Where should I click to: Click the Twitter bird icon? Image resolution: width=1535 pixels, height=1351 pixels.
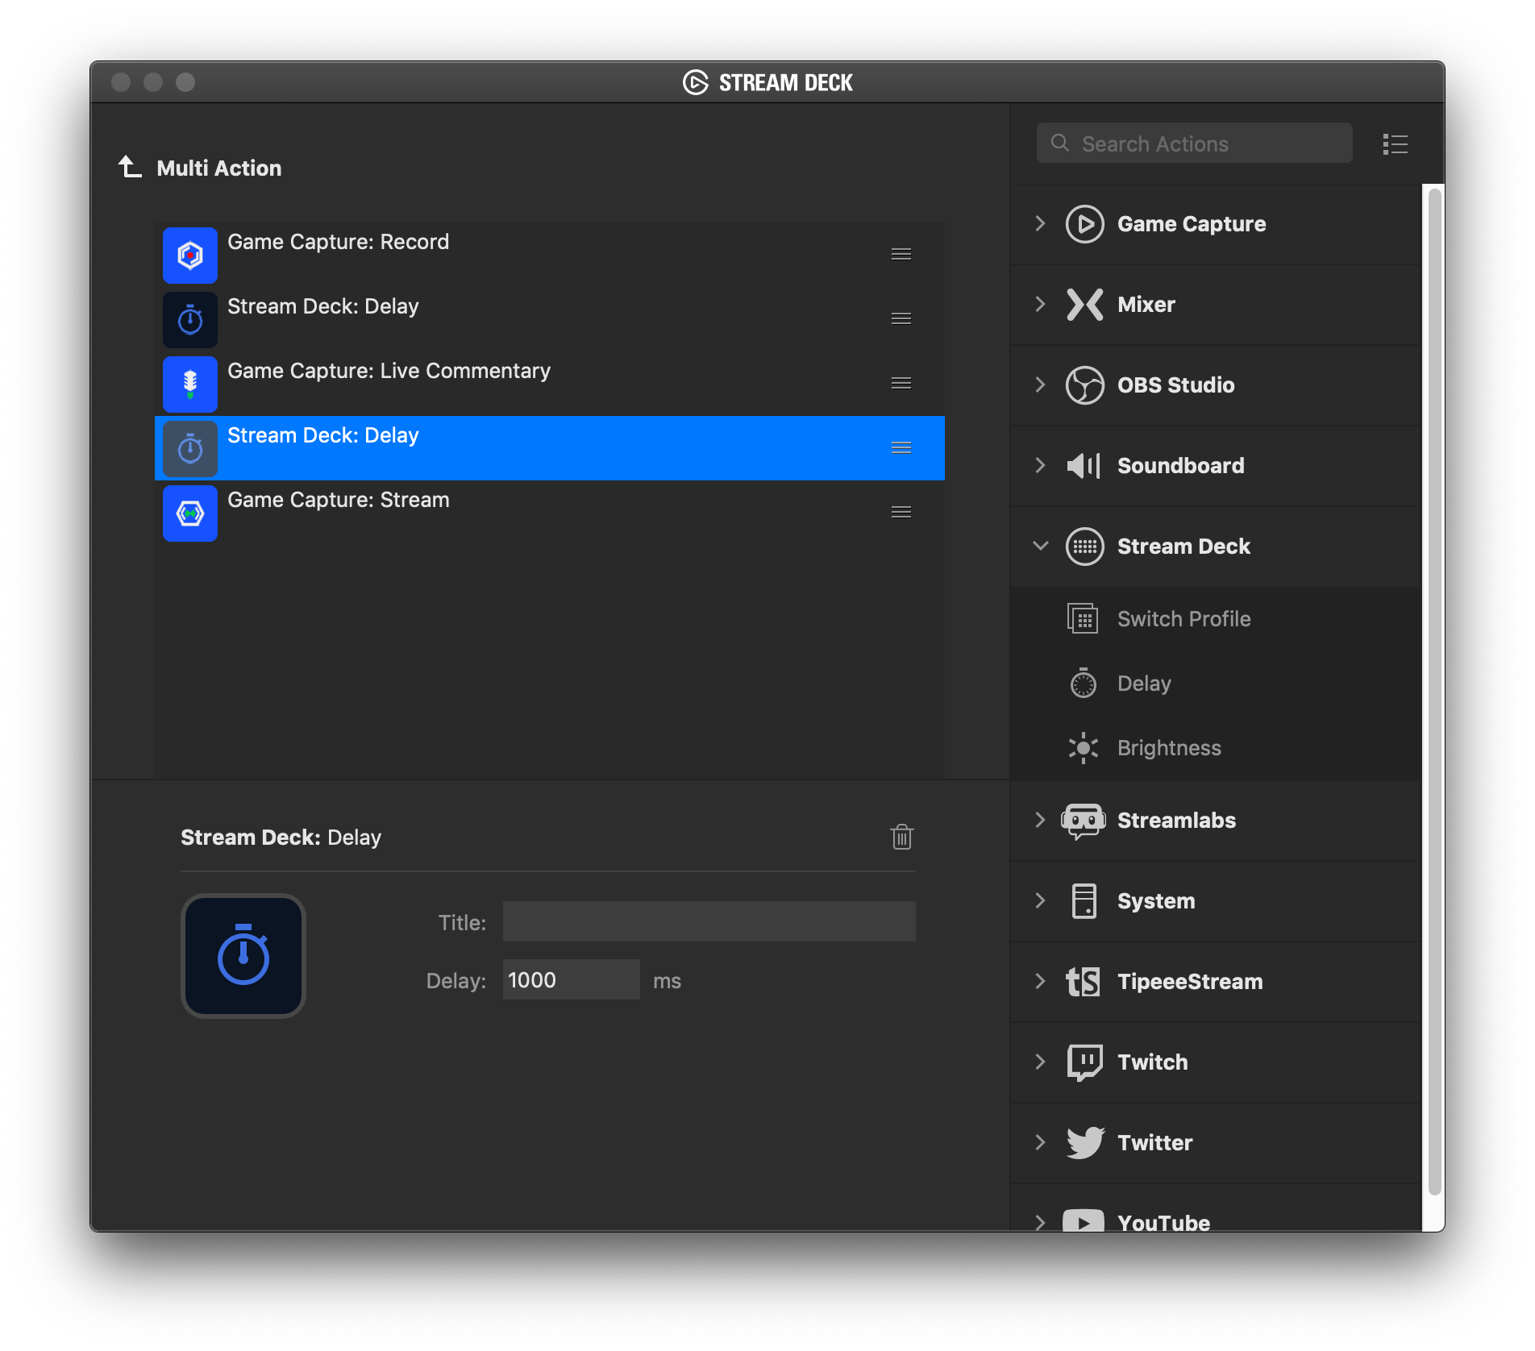[x=1085, y=1143]
